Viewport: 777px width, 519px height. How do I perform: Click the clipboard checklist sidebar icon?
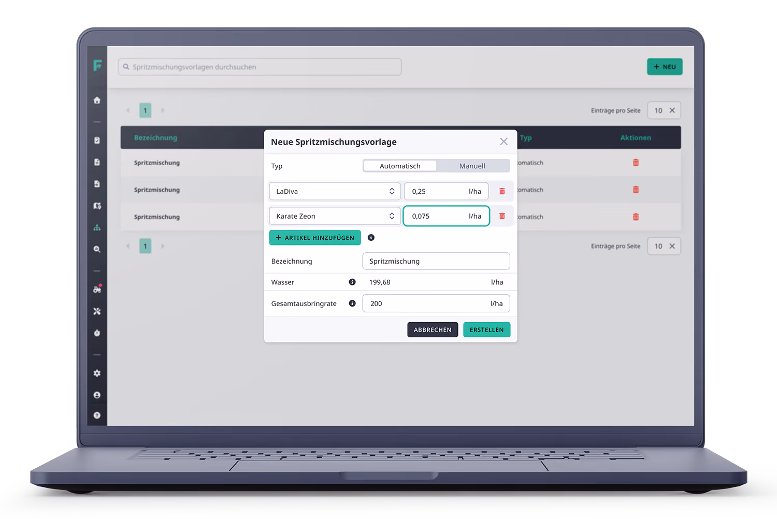97,140
